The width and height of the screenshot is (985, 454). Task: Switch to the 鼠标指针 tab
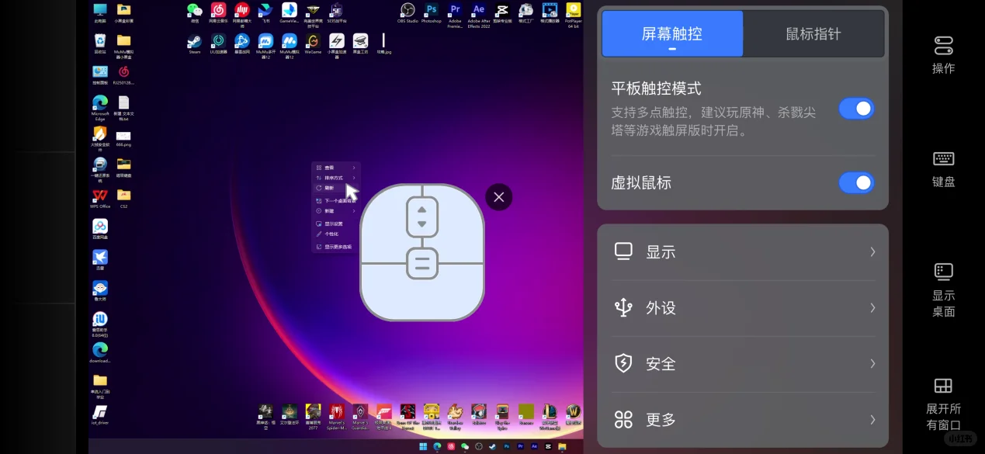812,33
